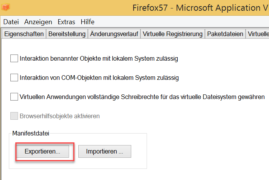Switch to the Bereitstellung tab
This screenshot has width=269, height=180.
click(x=67, y=34)
